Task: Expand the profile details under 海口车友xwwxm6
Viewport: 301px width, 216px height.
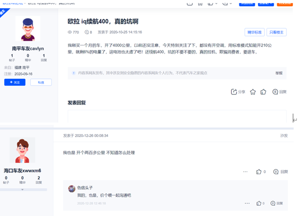Action: pos(22,190)
